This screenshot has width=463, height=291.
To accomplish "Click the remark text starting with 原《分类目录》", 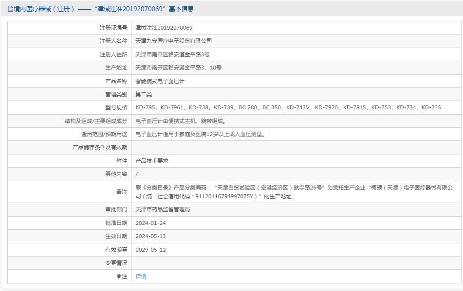I will (294, 192).
